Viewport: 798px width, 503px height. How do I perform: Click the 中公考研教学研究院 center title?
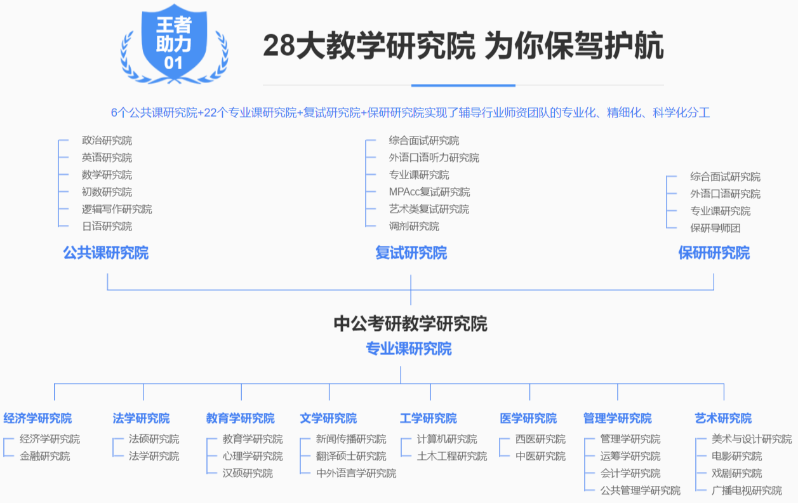coord(410,323)
